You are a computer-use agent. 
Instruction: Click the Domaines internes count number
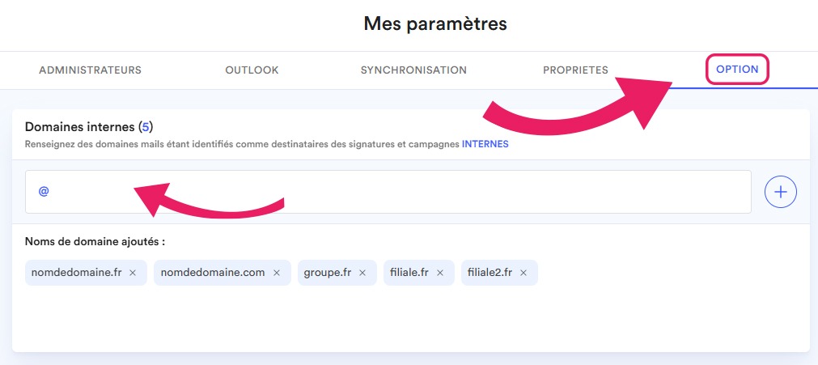click(x=146, y=127)
